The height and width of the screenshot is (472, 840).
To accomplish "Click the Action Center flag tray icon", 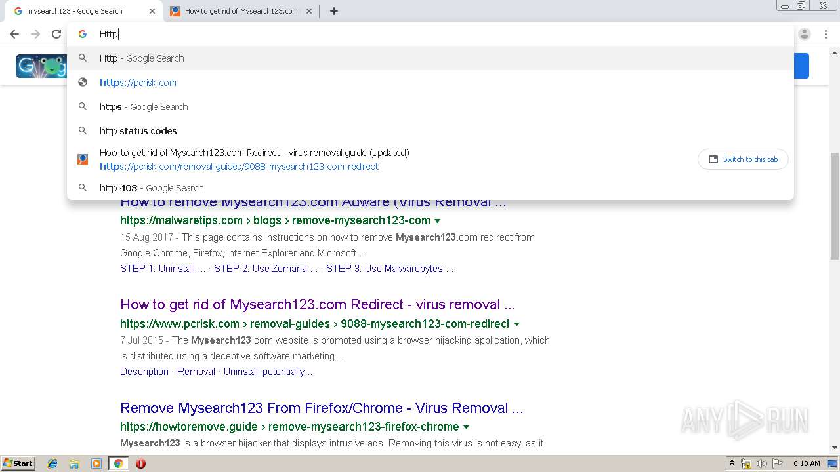I will pos(777,463).
